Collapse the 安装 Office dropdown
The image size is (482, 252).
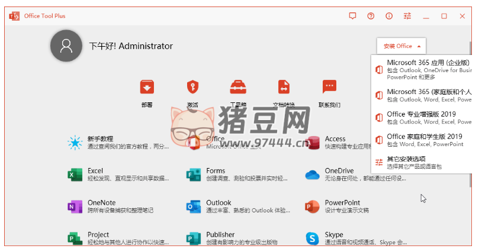click(x=401, y=46)
